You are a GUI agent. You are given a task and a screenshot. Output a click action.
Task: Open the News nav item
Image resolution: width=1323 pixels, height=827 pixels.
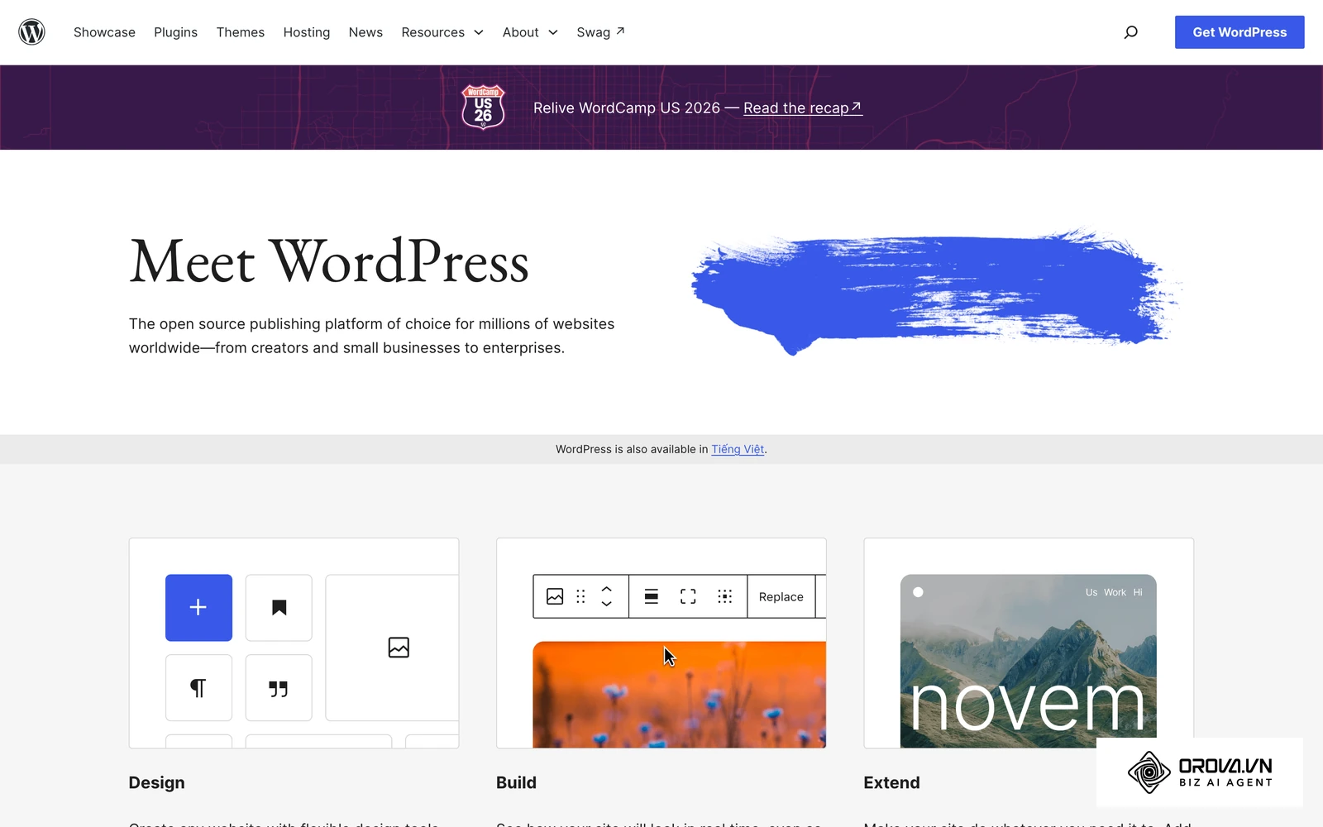(365, 32)
